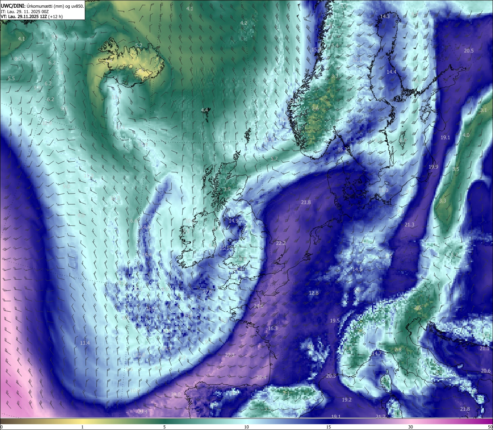
Task: Click the map value 13.4
Action: 85,343
